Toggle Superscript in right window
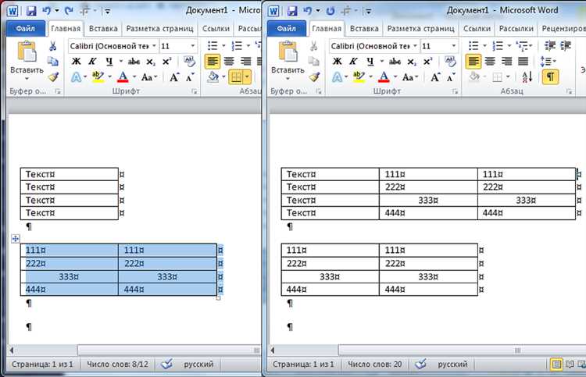 (x=428, y=61)
